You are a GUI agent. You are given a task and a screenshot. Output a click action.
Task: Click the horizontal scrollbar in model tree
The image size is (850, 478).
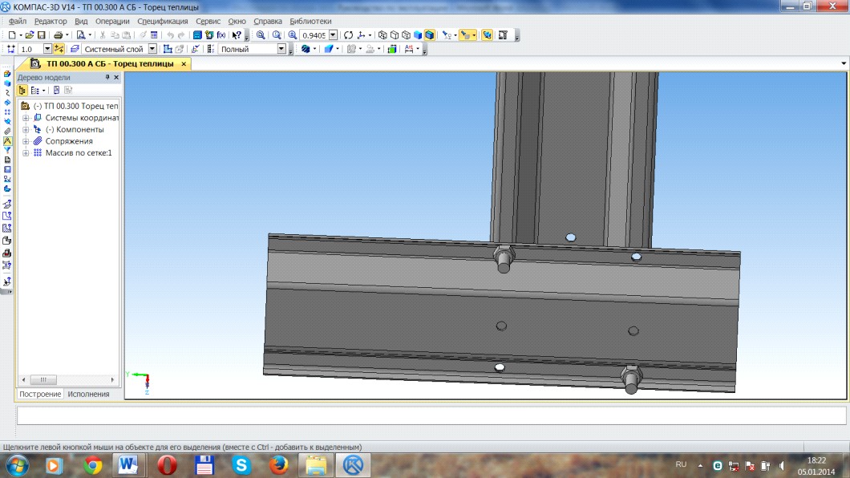point(68,380)
